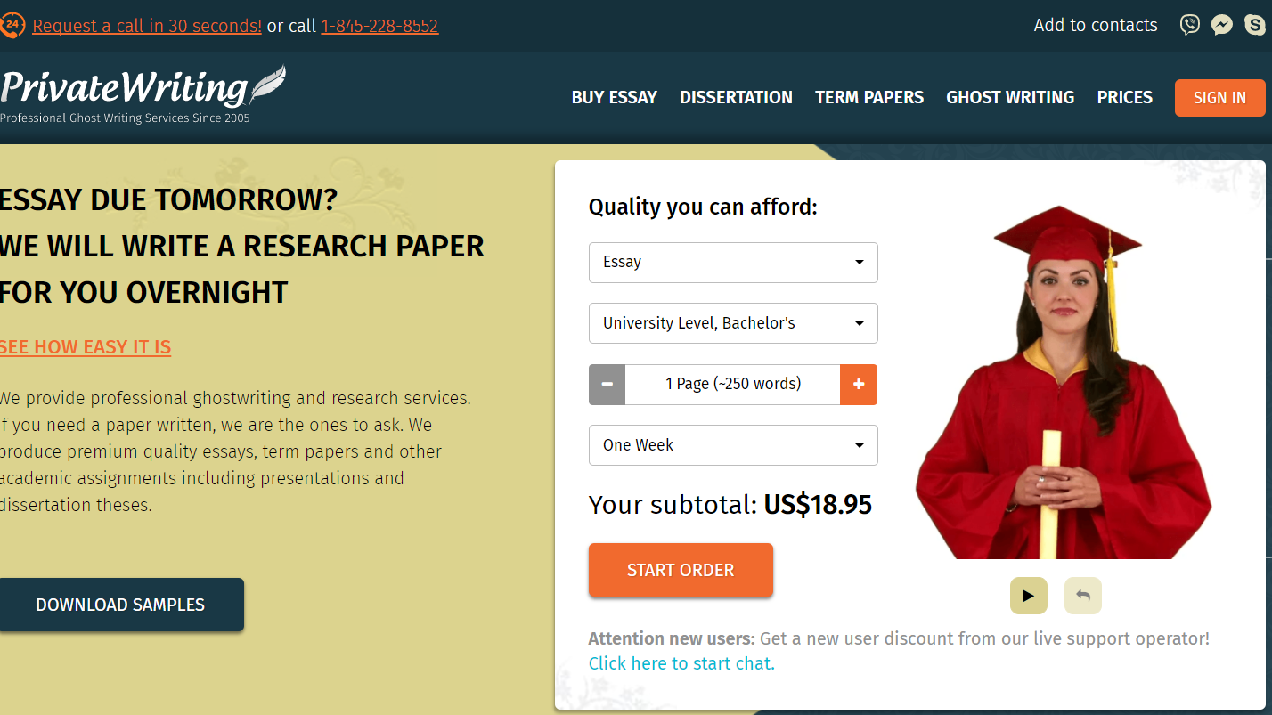This screenshot has height=715, width=1272.
Task: Open the Prices page
Action: click(x=1125, y=98)
